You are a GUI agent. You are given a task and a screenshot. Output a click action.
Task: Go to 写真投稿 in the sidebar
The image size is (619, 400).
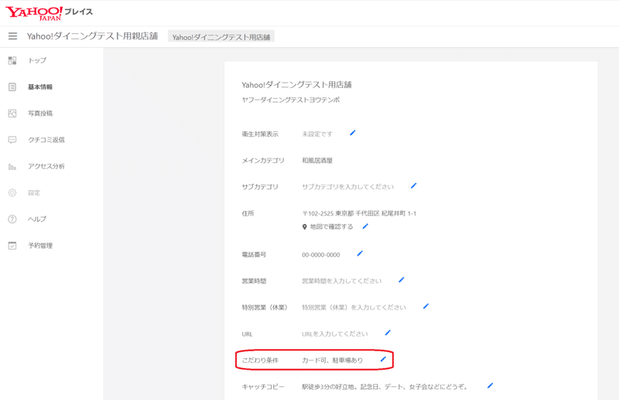tap(40, 114)
